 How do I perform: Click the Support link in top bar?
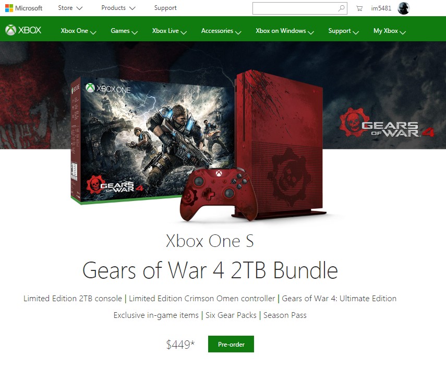pos(165,8)
